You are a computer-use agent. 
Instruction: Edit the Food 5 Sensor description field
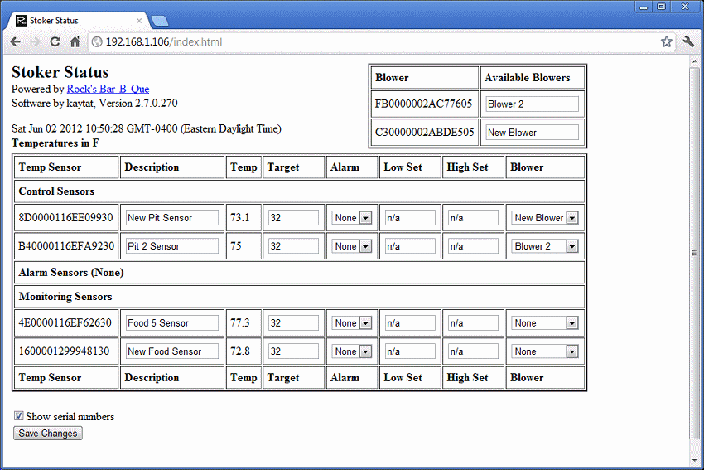point(172,323)
